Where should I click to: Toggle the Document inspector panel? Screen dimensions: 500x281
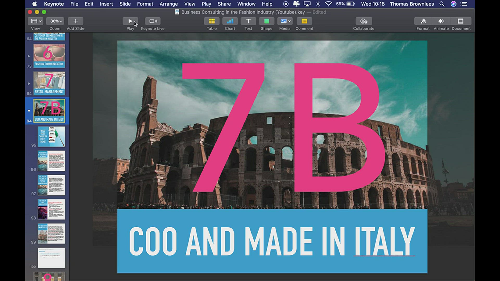point(461,21)
